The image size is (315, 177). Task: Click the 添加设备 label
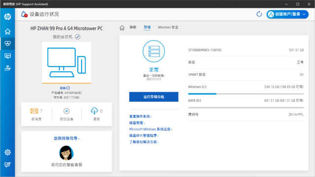[x=66, y=119]
